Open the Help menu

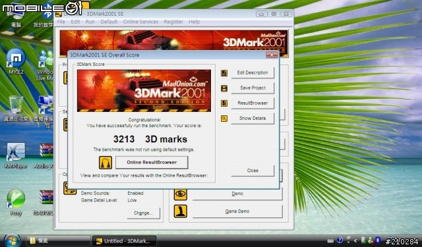click(194, 22)
